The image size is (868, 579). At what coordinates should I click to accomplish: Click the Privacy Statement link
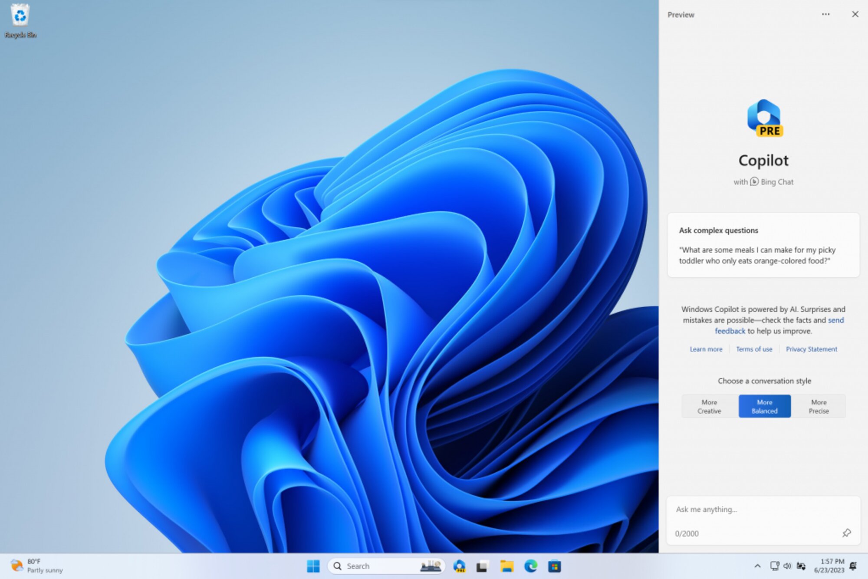(812, 349)
